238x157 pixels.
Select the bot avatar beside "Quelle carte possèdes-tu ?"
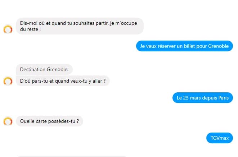(x=8, y=121)
